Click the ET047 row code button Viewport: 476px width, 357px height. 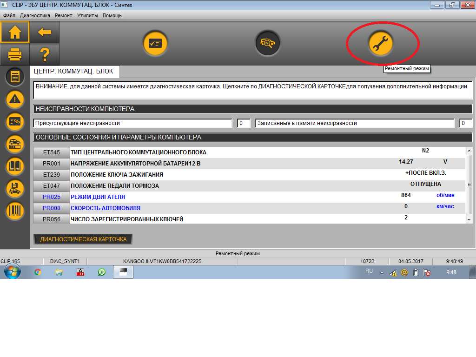click(x=52, y=186)
